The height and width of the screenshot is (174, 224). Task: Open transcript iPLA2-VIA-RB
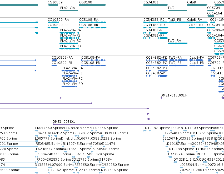point(69,38)
